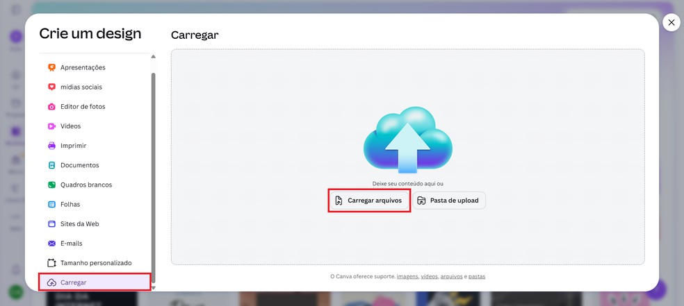Click the 'Crie um design' heading
Viewport: 684px width, 306px height.
(90, 33)
